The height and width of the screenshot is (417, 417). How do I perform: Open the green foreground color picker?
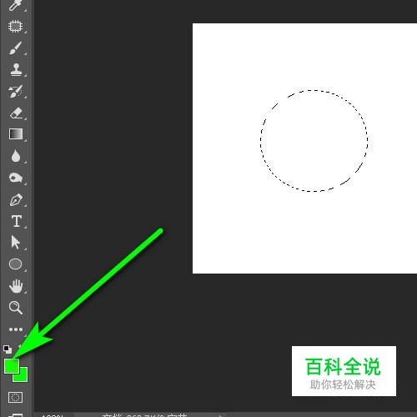point(12,366)
